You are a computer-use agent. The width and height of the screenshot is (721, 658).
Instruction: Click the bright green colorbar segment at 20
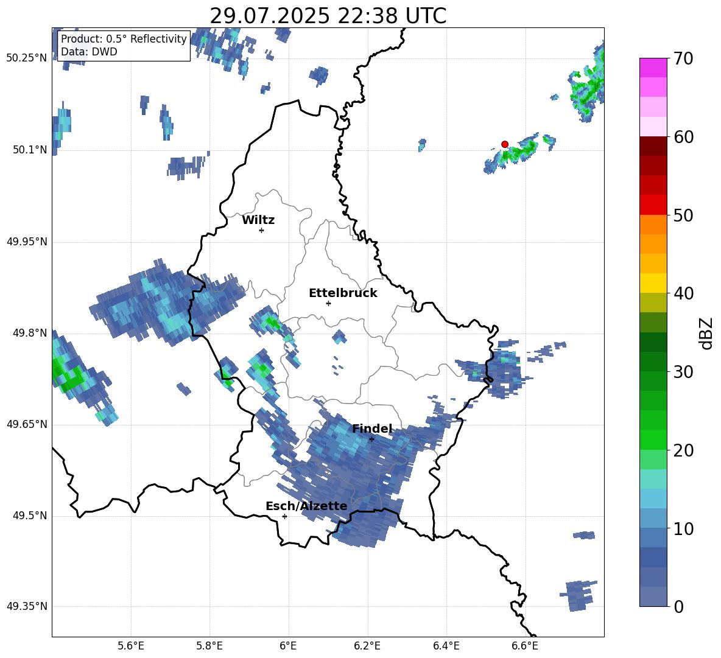(653, 439)
